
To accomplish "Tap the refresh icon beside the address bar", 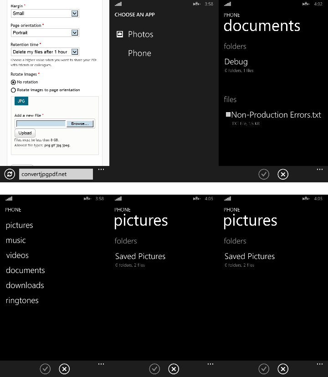I will [9, 174].
